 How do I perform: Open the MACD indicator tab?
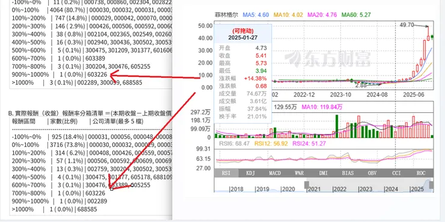click(x=275, y=173)
